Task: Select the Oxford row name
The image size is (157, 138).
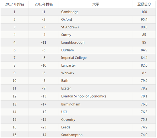Action: click(x=67, y=19)
